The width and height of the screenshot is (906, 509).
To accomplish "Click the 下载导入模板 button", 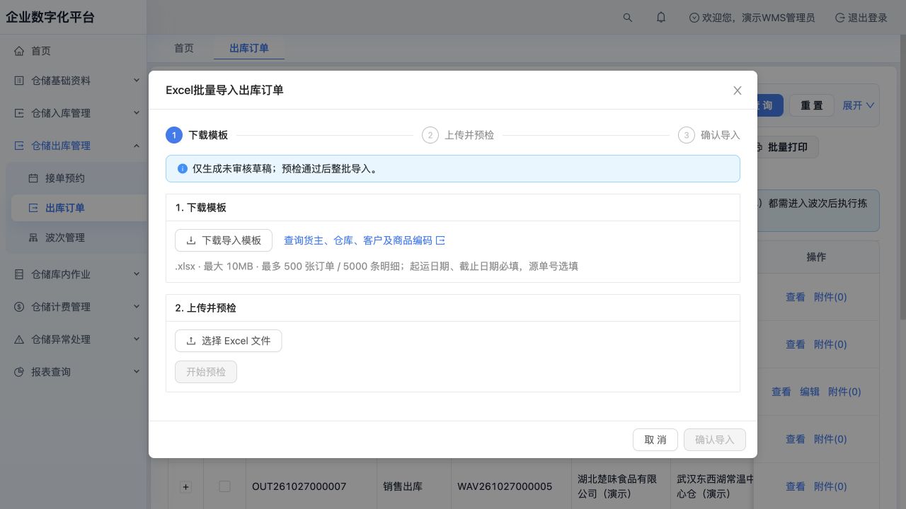I will [224, 240].
